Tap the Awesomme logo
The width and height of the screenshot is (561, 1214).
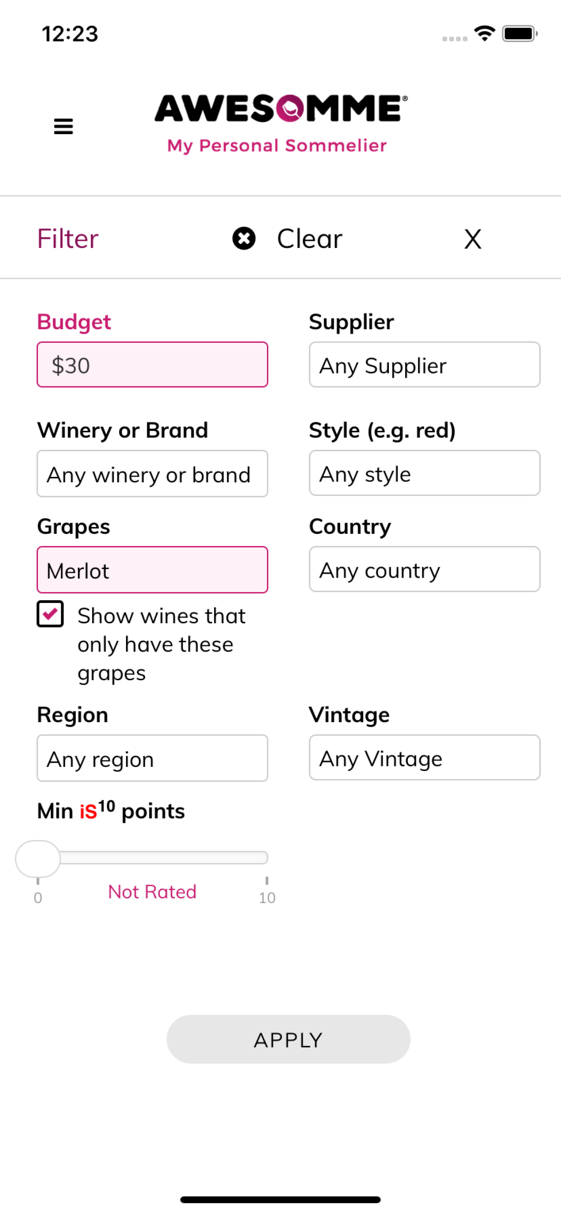tap(281, 123)
